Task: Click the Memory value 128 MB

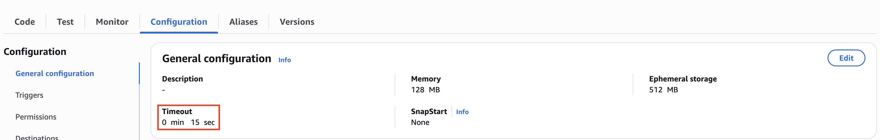Action: pyautogui.click(x=425, y=90)
